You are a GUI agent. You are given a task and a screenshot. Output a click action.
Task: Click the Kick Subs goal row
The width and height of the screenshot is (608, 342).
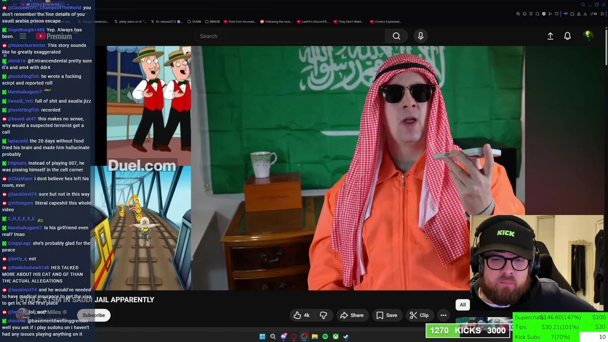(560, 337)
